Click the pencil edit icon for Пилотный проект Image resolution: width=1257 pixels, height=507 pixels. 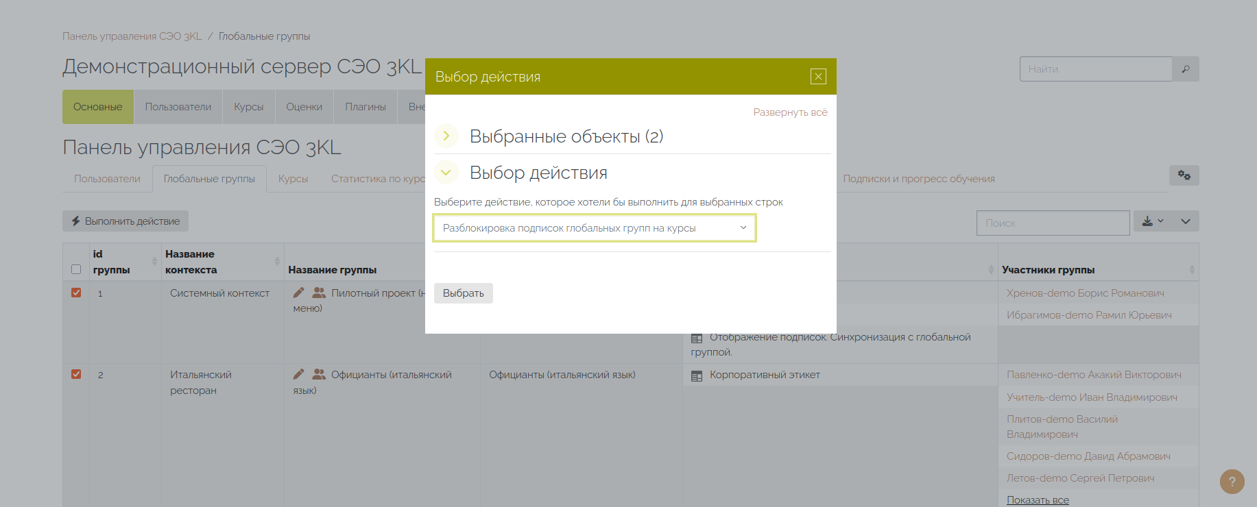(298, 293)
